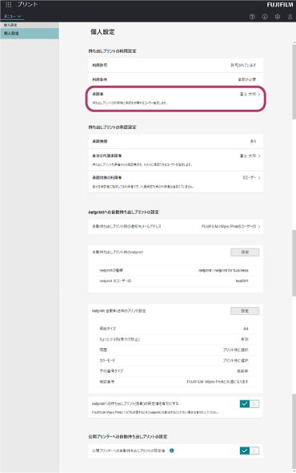Viewport: 296px width, 473px height.
Task: Click the FUJIFILM logo
Action: (280, 5)
